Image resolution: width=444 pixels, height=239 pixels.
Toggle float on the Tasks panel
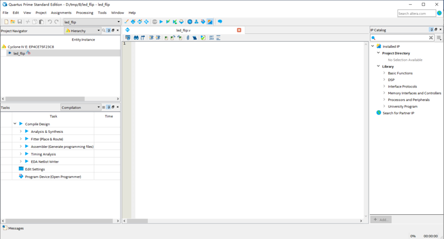pos(113,107)
